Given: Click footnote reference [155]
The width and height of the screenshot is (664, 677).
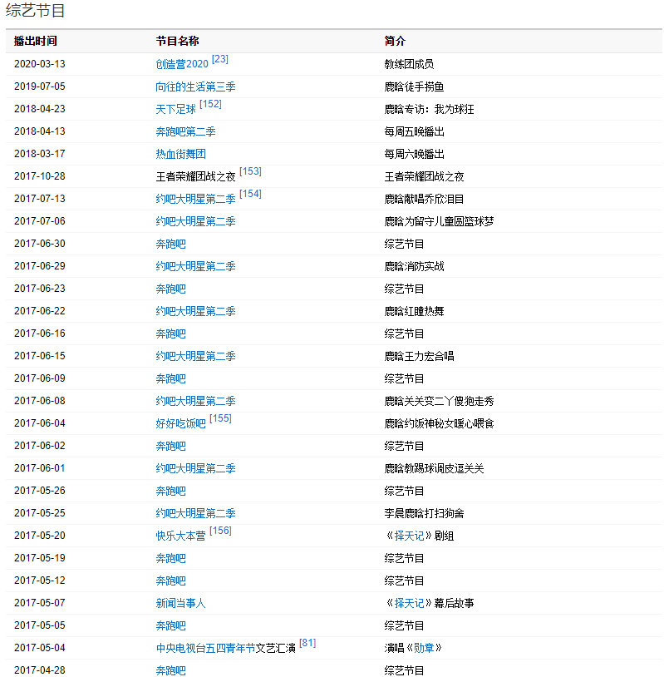Looking at the screenshot, I should [x=220, y=419].
